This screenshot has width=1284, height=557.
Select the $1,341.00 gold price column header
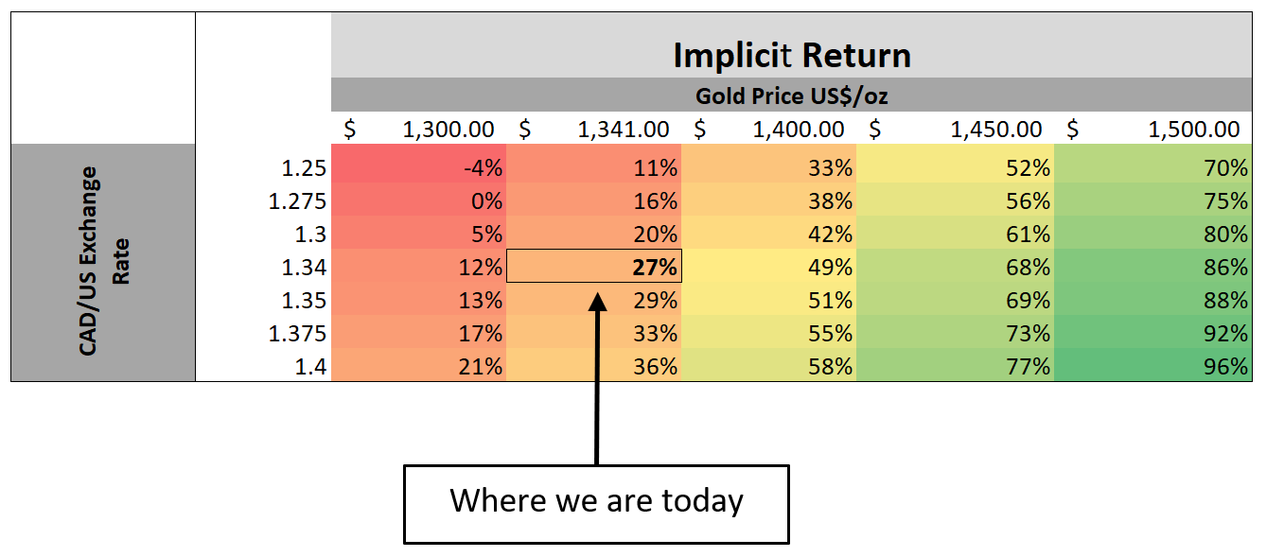[x=594, y=130]
